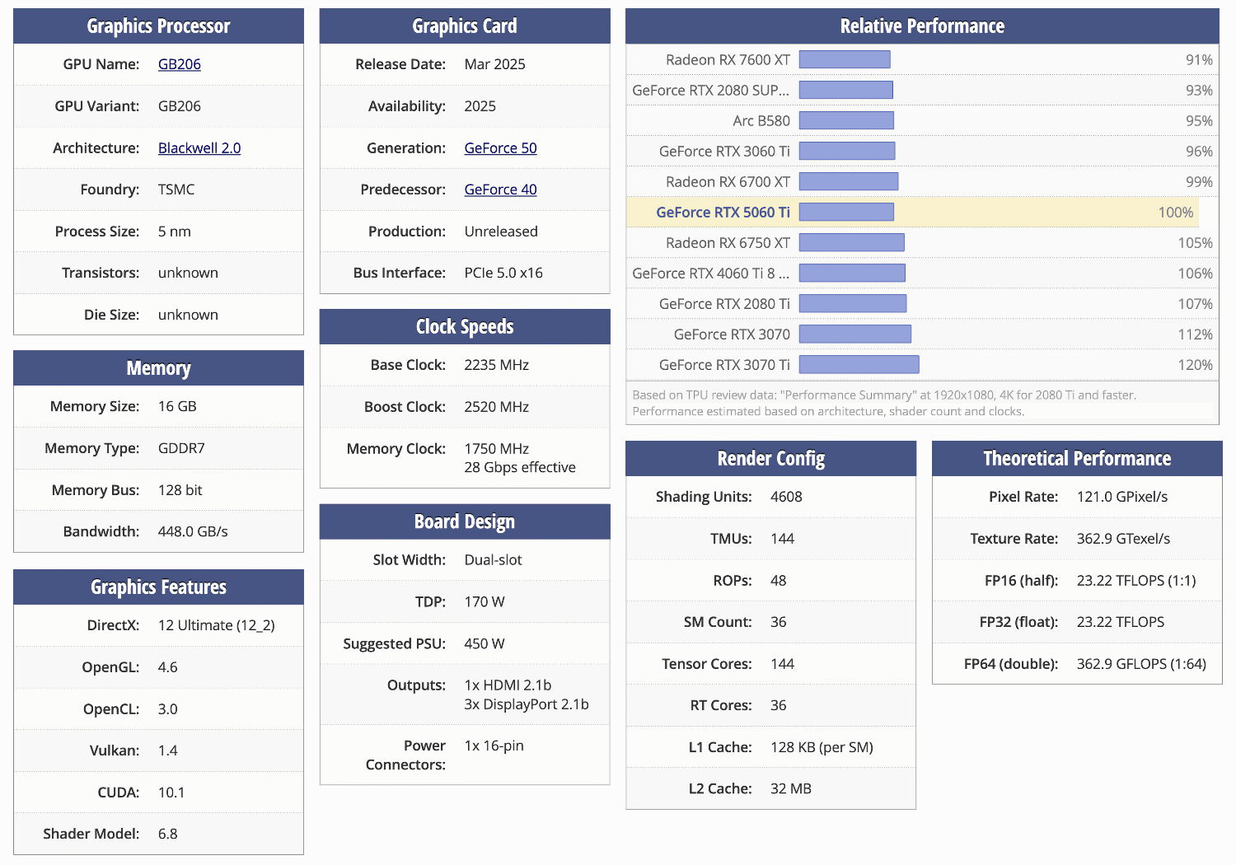Click the Shading Units value 4608
This screenshot has height=865, width=1236.
(x=786, y=497)
